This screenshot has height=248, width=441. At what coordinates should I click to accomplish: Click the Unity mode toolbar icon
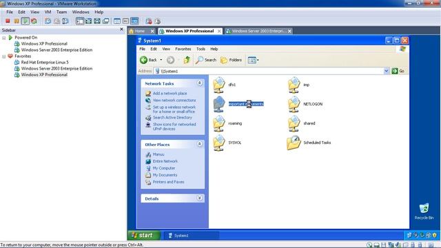point(105,21)
